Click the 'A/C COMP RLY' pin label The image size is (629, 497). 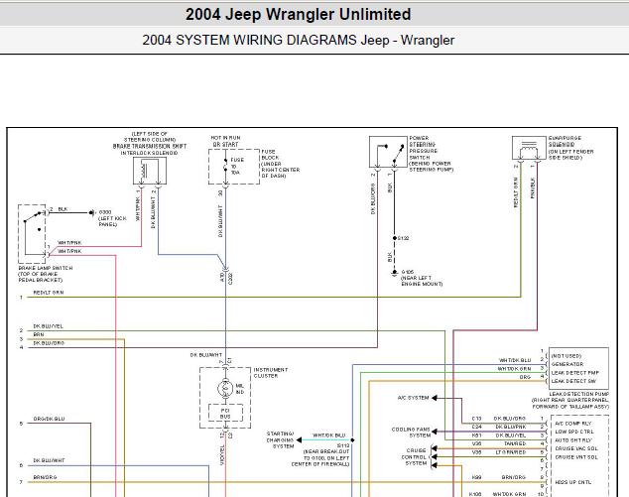(573, 424)
